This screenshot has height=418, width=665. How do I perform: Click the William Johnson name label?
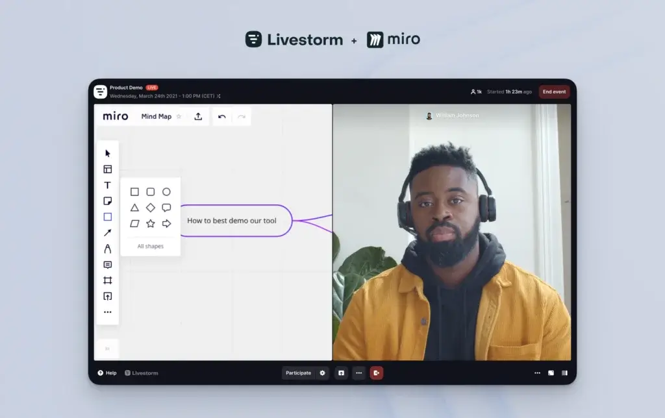[457, 116]
